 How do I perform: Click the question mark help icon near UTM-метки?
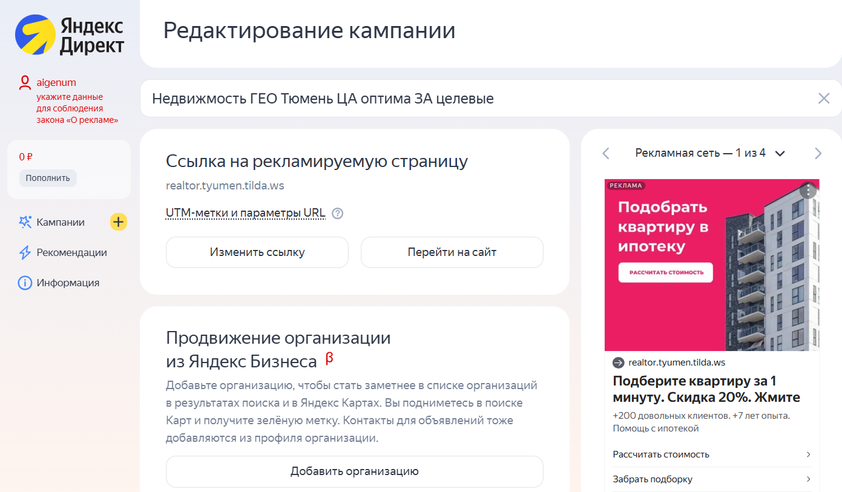[338, 213]
